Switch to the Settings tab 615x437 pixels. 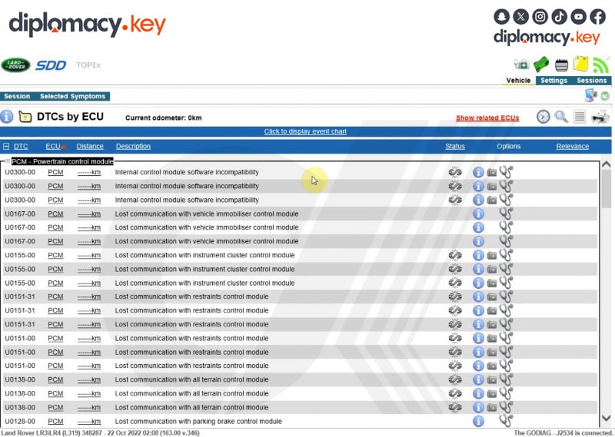tap(553, 81)
